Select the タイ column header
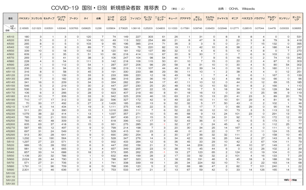This screenshot has height=190, width=306. (x=86, y=19)
